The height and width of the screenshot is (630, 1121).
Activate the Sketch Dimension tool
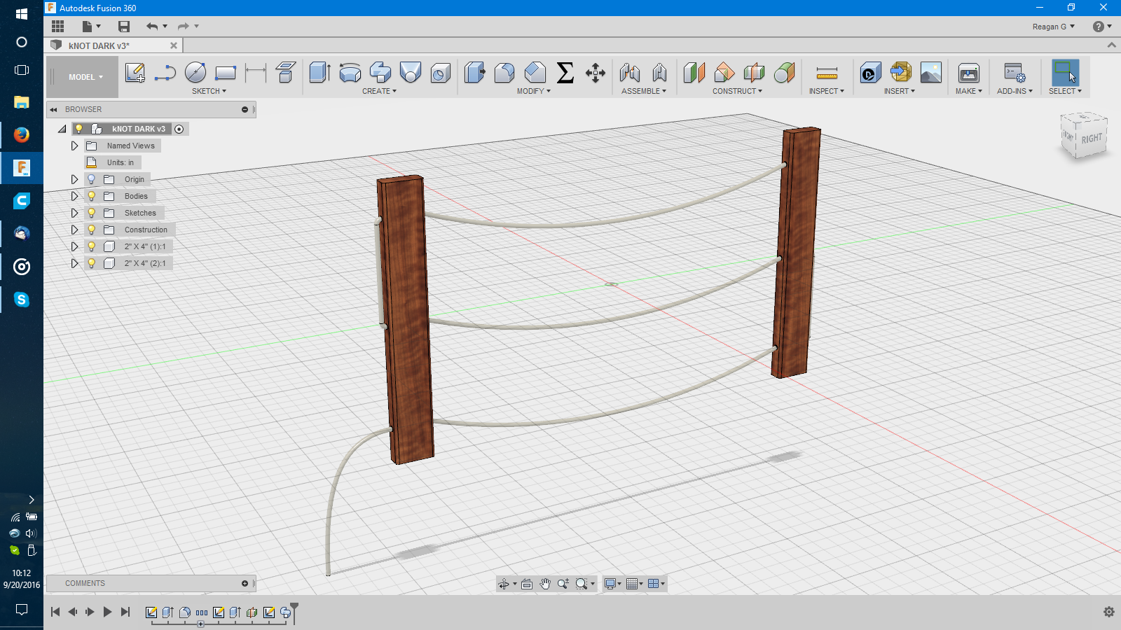pos(256,73)
